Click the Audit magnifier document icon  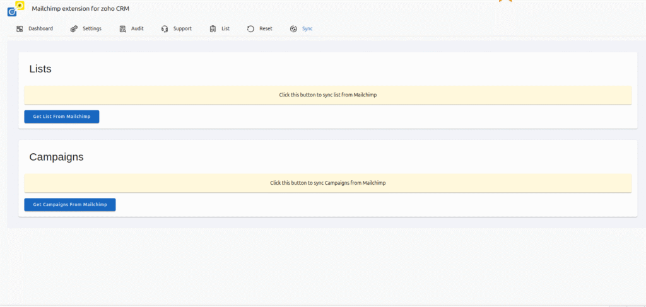(x=122, y=29)
